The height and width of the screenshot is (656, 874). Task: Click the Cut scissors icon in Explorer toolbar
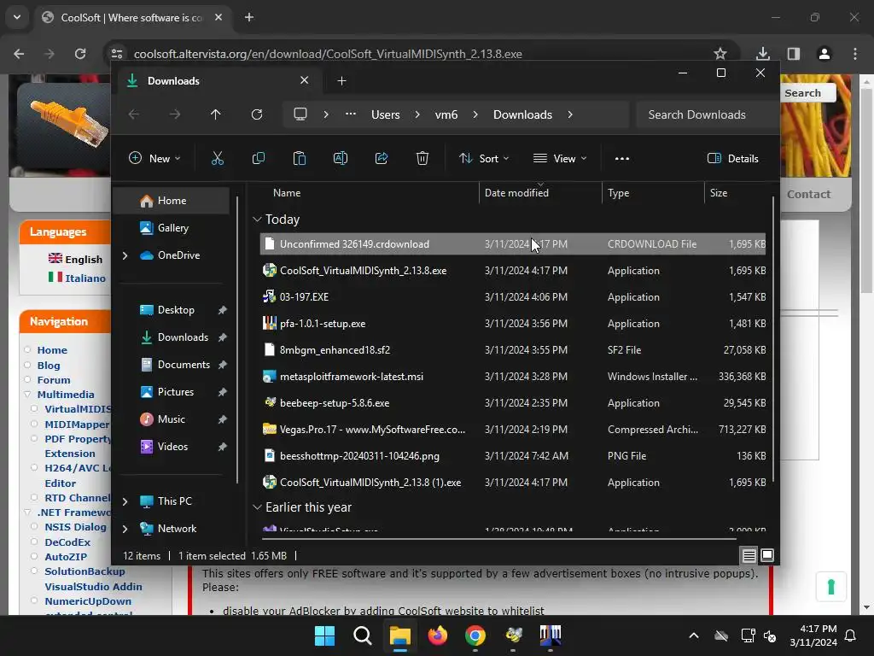tap(218, 158)
